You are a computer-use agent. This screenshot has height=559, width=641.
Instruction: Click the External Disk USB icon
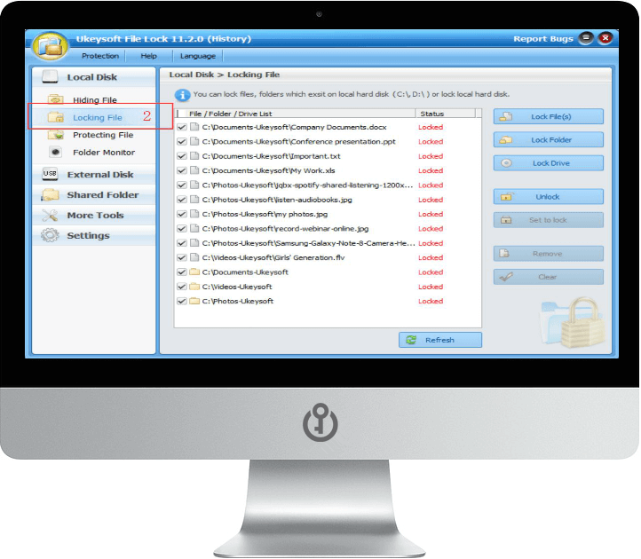point(50,174)
